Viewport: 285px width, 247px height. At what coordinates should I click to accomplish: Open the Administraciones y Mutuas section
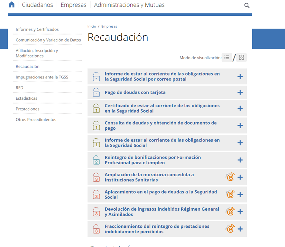[129, 5]
